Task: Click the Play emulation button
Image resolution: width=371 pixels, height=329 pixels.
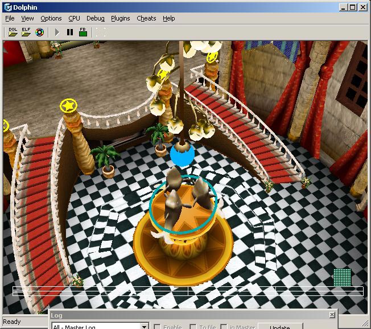Action: tap(57, 32)
